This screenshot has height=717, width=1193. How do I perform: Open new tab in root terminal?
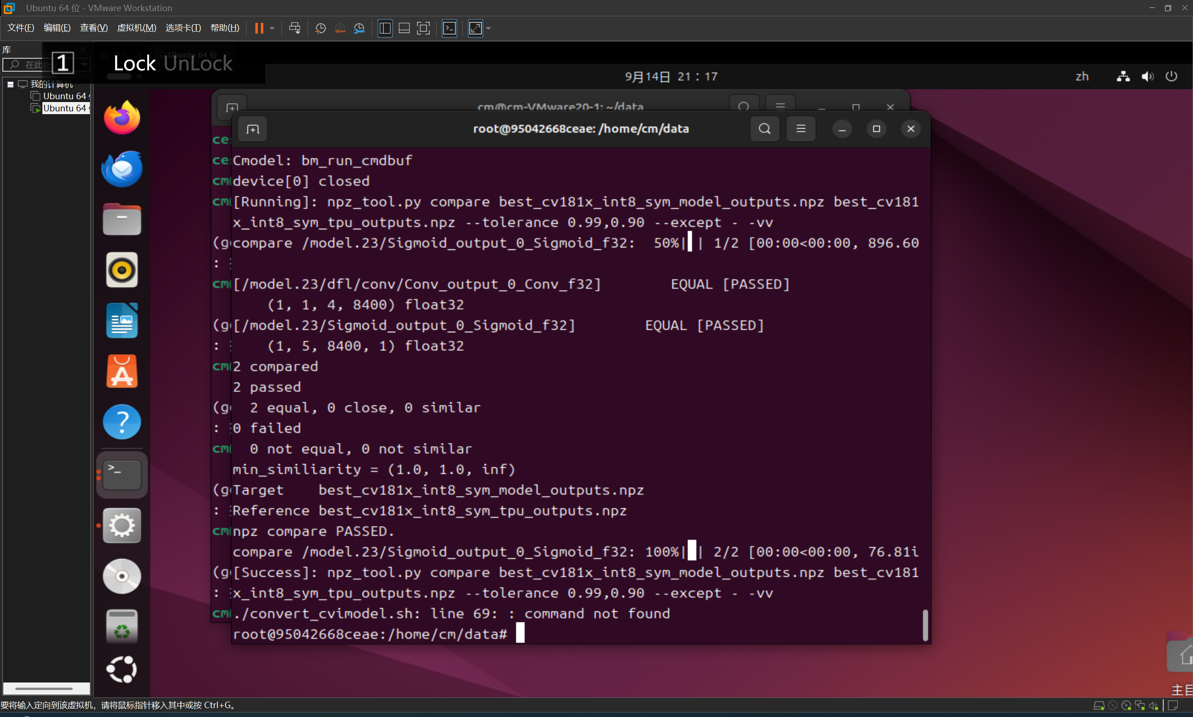click(x=253, y=129)
